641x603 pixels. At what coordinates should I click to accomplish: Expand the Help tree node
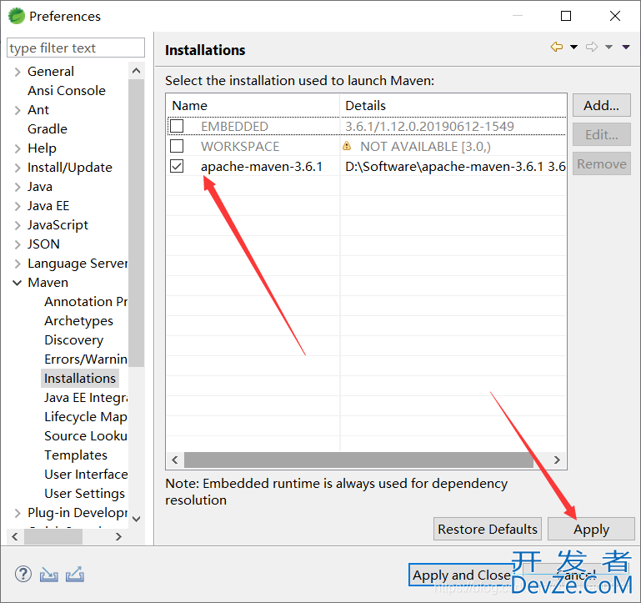coord(18,148)
